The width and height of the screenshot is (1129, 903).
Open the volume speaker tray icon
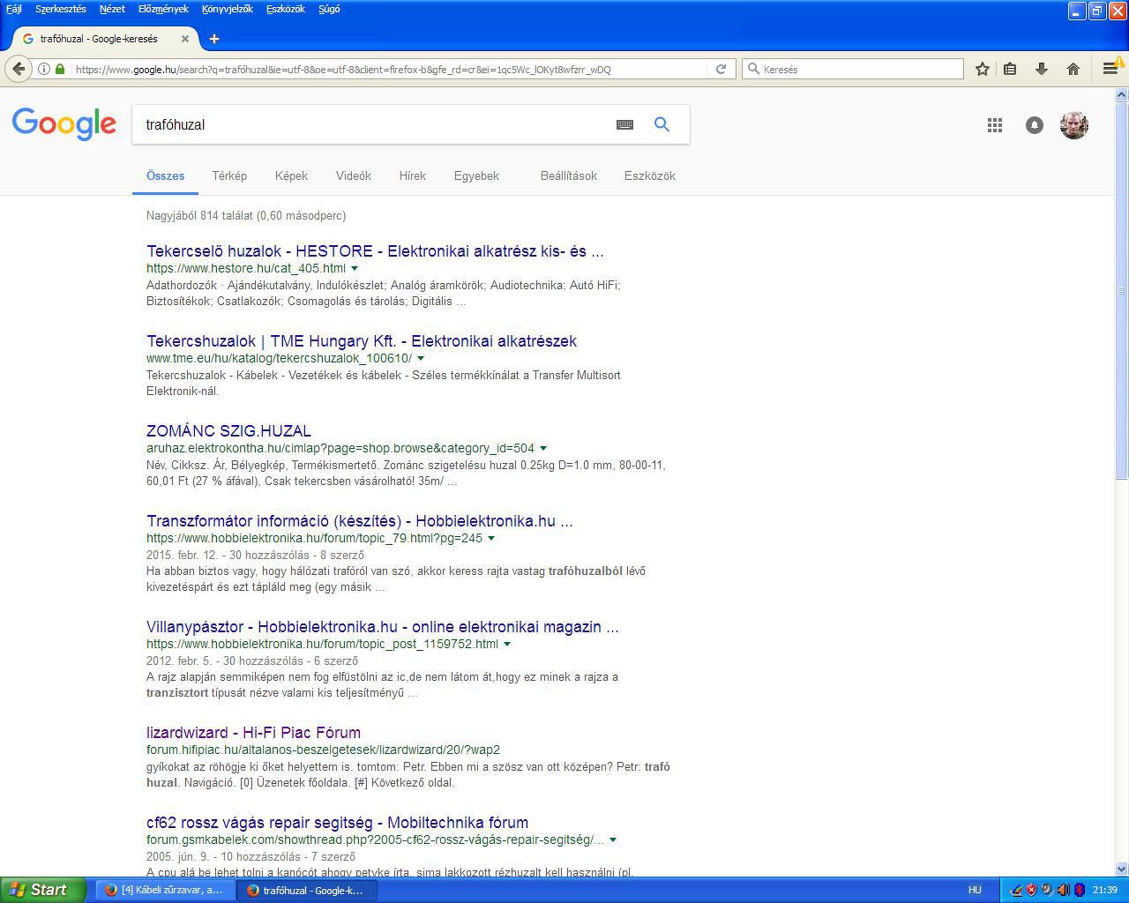click(x=1063, y=890)
